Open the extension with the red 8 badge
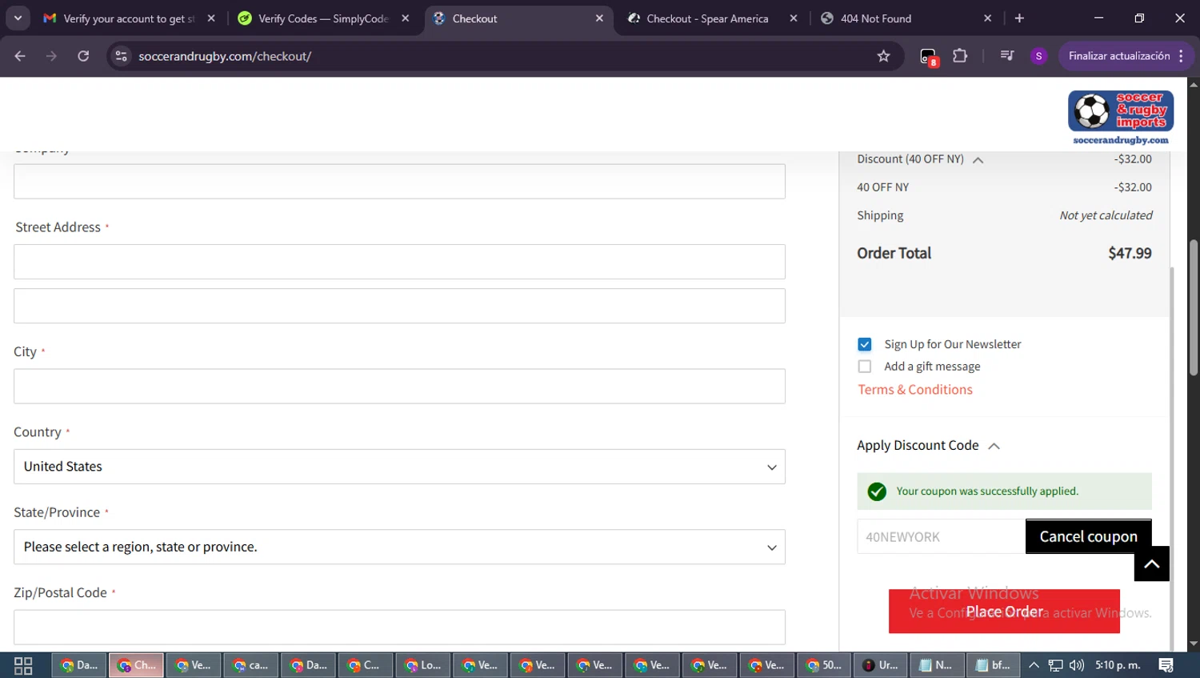This screenshot has width=1200, height=678. pos(928,57)
